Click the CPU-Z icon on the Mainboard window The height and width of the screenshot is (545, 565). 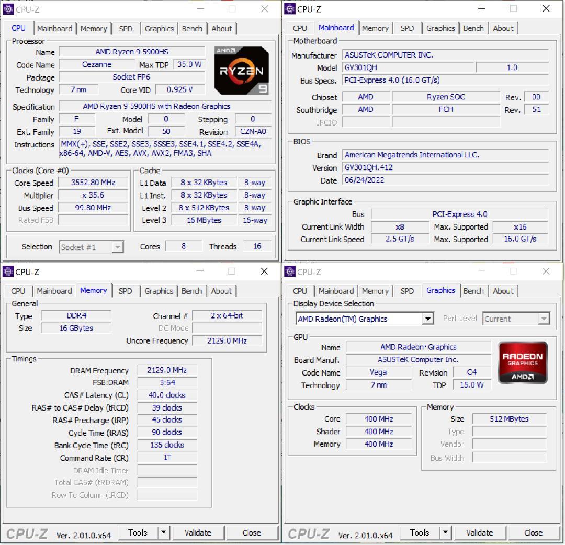[290, 9]
